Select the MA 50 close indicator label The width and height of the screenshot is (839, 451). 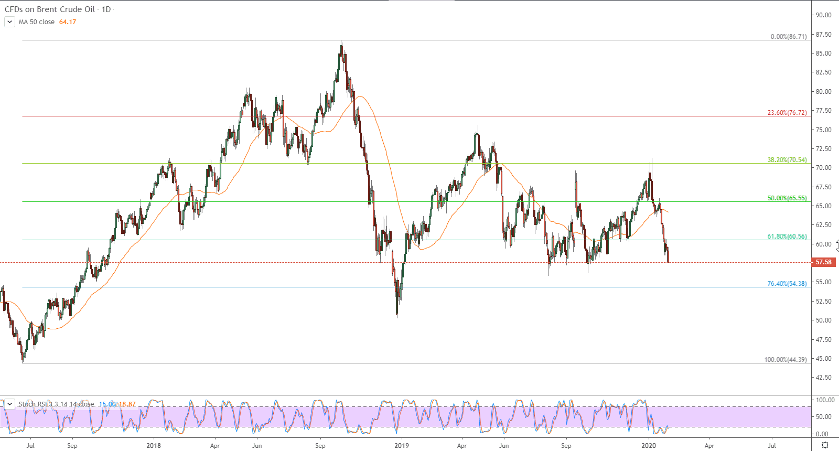(x=37, y=22)
